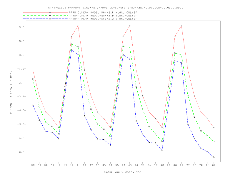Screen dimensions: 233x180
Task: Click the y-axis tick label -1.6
Action: (21, 69)
